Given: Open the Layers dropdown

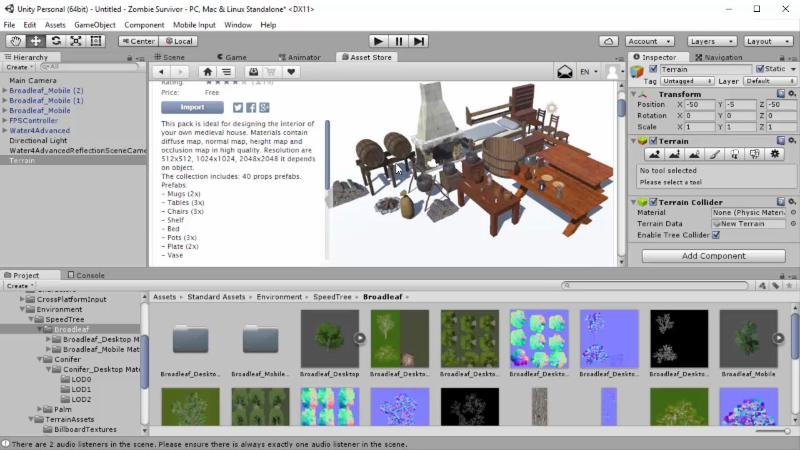Looking at the screenshot, I should click(x=712, y=41).
